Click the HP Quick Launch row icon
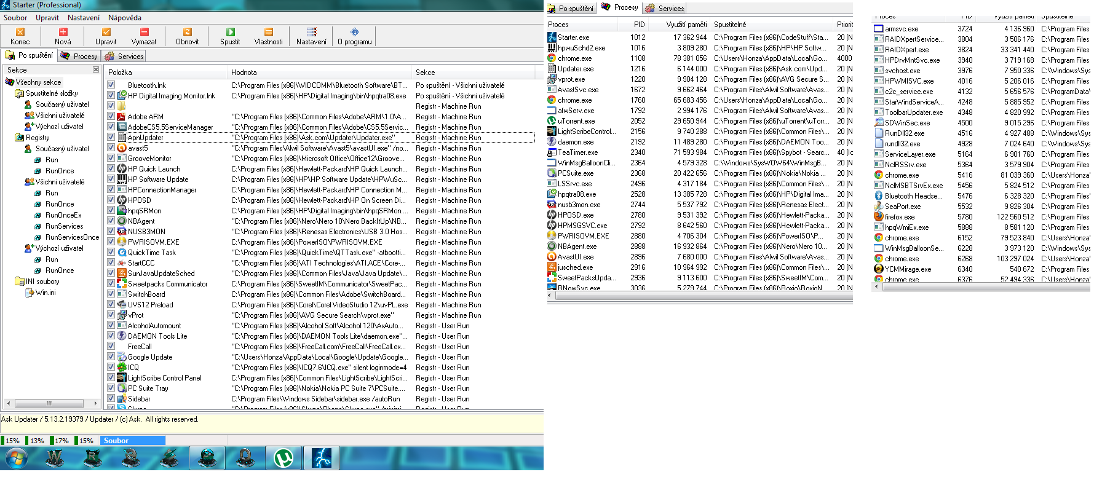This screenshot has height=477, width=1102. pyautogui.click(x=122, y=168)
